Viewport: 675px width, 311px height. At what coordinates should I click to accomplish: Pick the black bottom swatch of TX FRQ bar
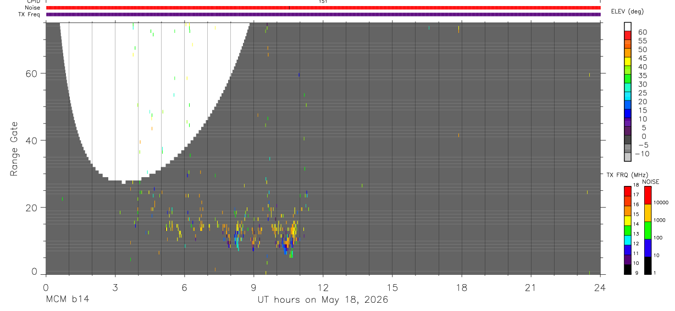628,269
